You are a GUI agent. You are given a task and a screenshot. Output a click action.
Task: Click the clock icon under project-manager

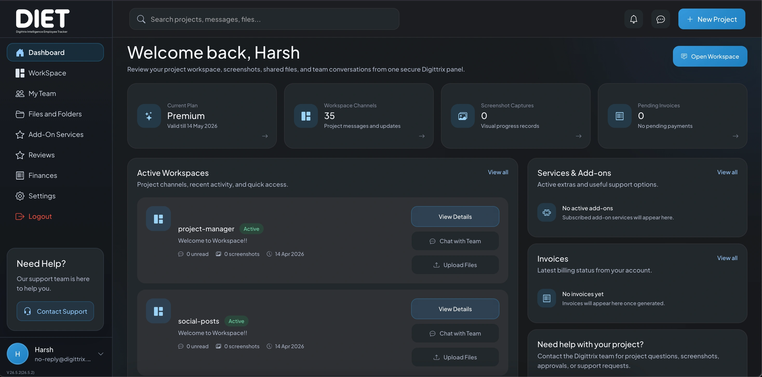(x=269, y=254)
